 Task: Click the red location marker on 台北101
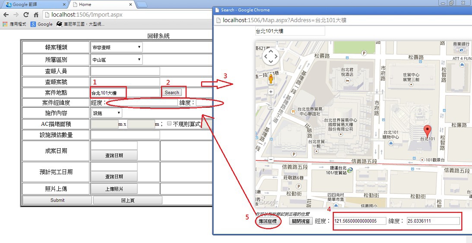coord(427,131)
